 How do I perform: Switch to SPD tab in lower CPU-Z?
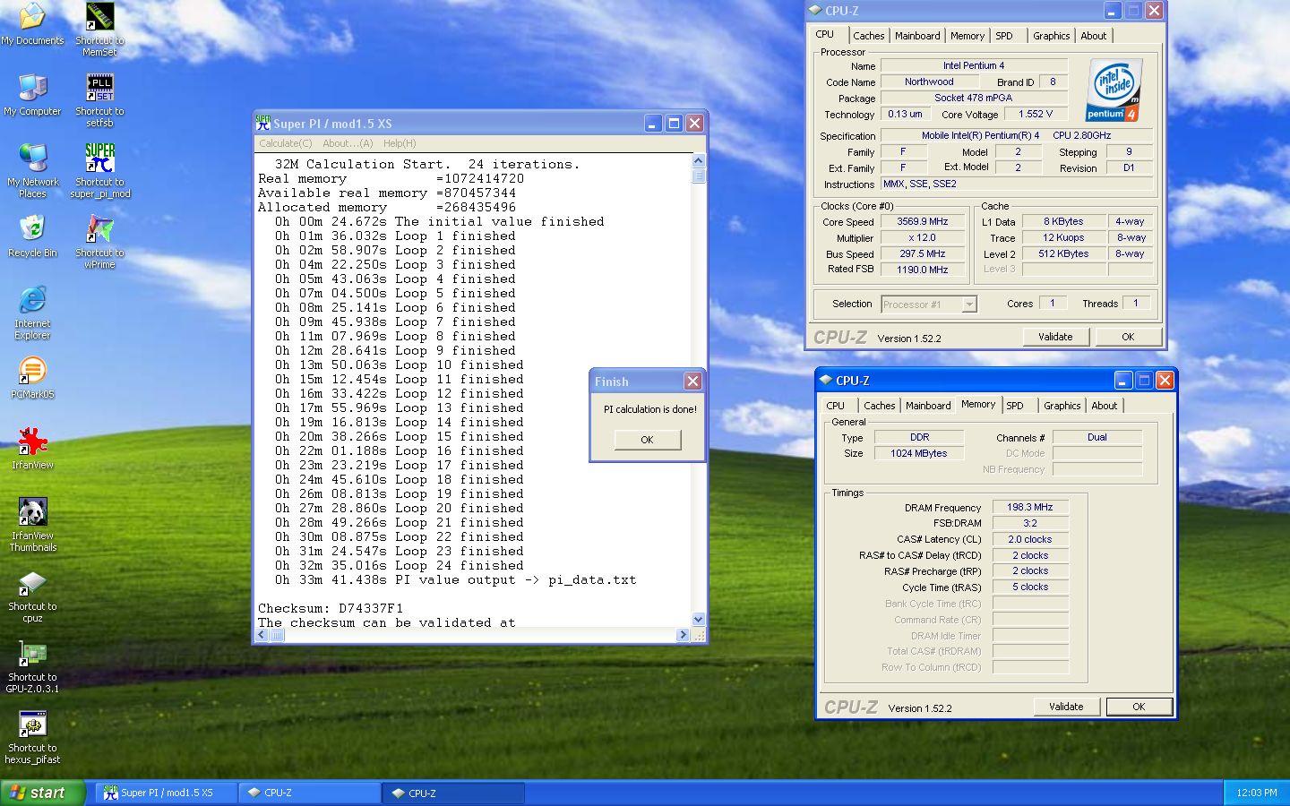[x=1015, y=406]
